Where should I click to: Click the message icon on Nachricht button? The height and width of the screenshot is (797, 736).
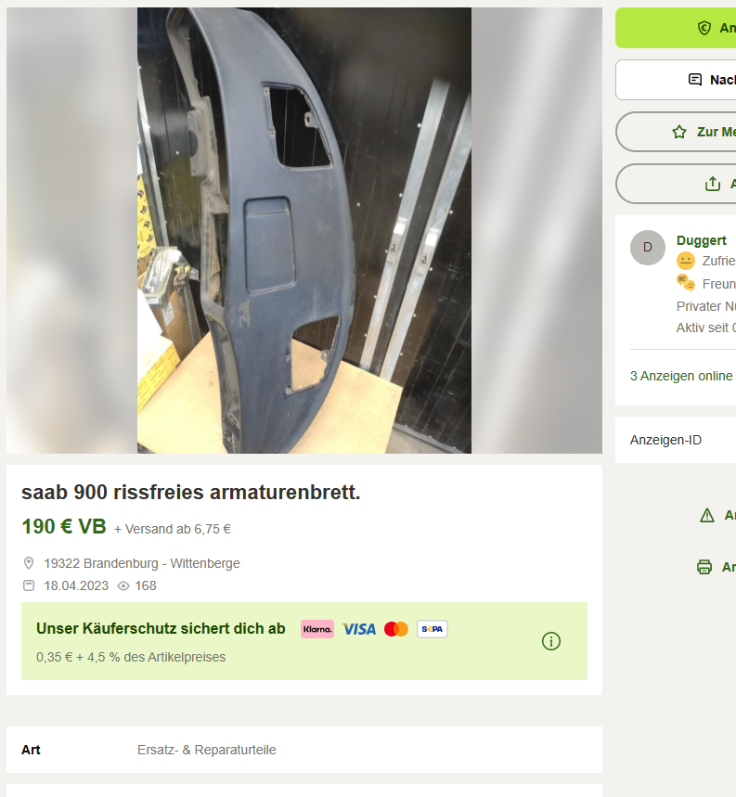tap(695, 79)
